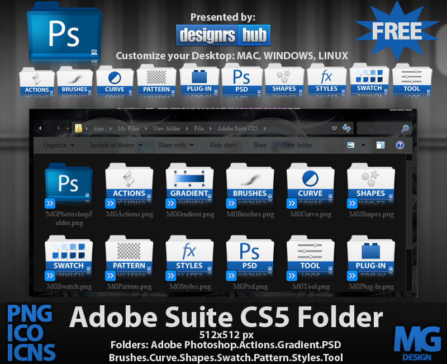Expand the chevron after 'Adobe Suite CS5' in the breadcrumb
Image resolution: width=447 pixels, height=364 pixels.
coord(265,129)
